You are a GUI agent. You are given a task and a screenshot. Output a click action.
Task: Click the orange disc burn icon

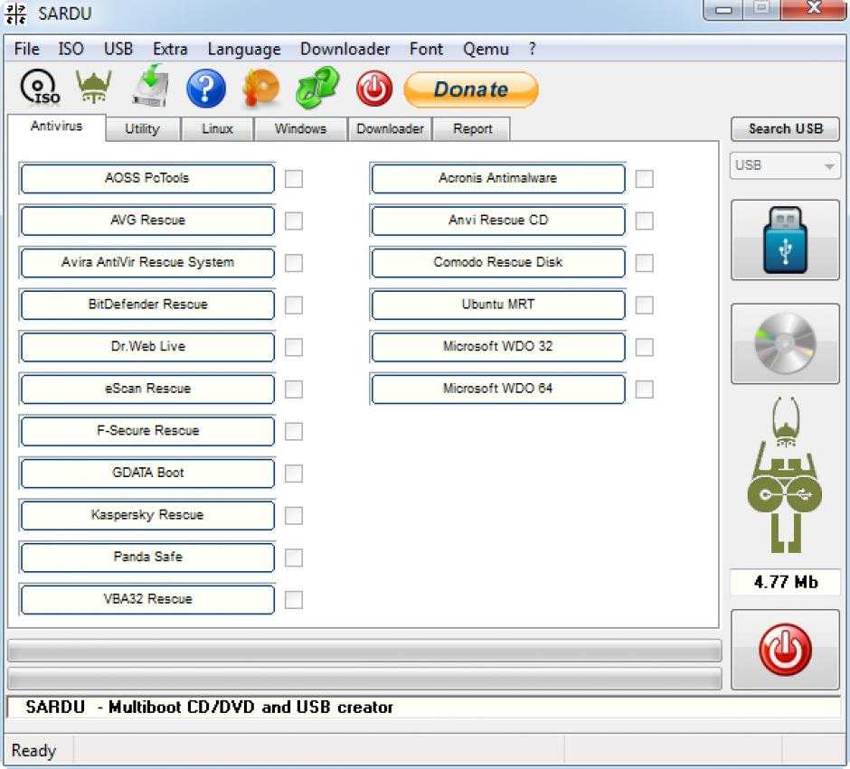(262, 87)
